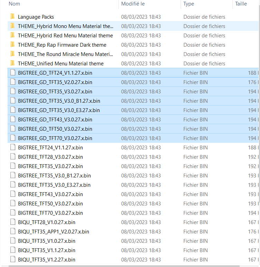The height and width of the screenshot is (267, 260).
Task: Select file name BIGTREE_TFT43_V3.0.27.x.bin
Action: [x=50, y=194]
